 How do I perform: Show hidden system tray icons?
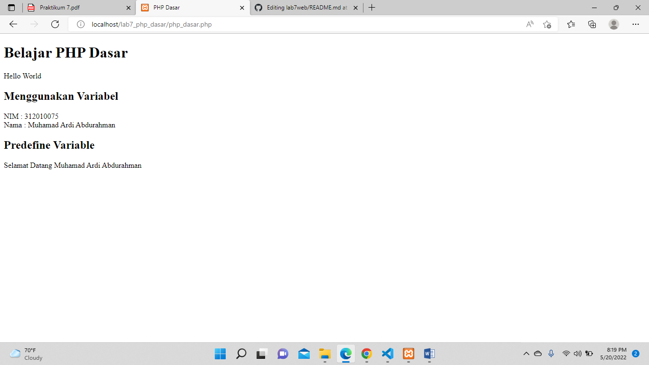point(526,354)
